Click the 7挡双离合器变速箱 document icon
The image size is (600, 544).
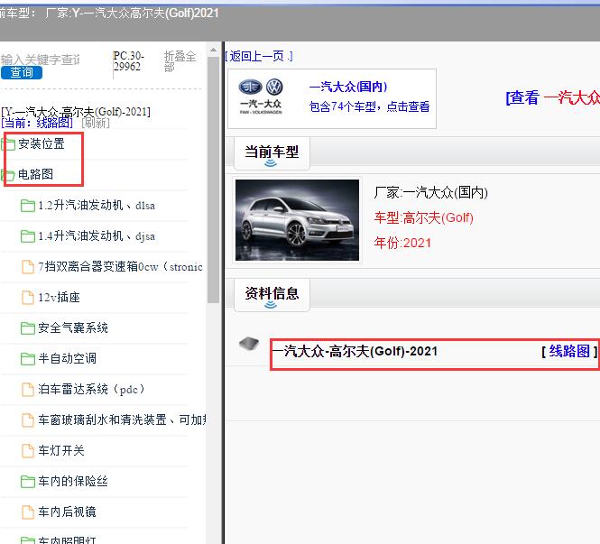point(28,267)
